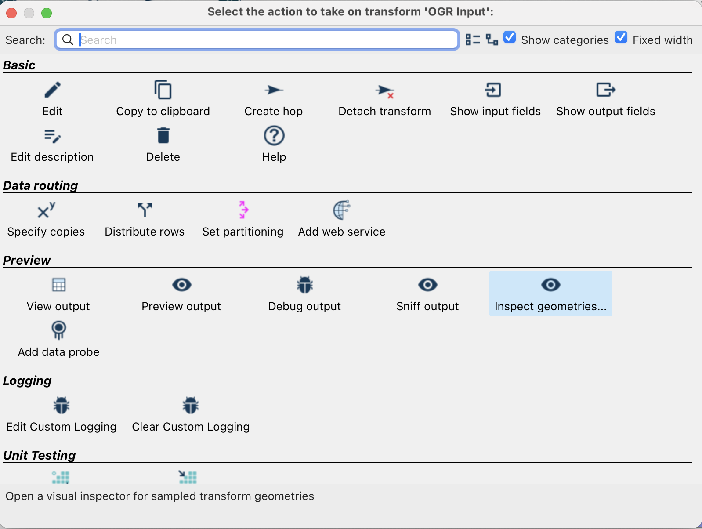This screenshot has height=529, width=702.
Task: Click the Edit pencil icon
Action: pyautogui.click(x=52, y=91)
